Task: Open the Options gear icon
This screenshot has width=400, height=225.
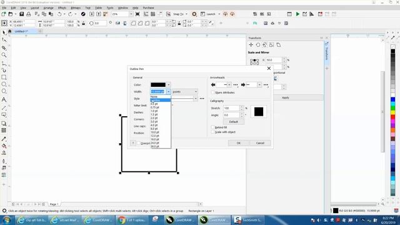Action: coord(194,14)
